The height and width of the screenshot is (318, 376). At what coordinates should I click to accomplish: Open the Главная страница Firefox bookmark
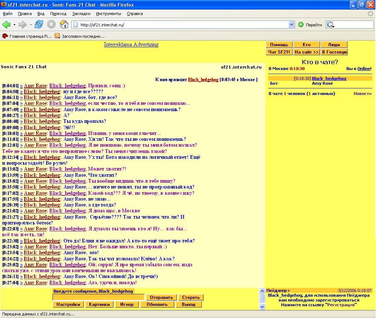[27, 36]
